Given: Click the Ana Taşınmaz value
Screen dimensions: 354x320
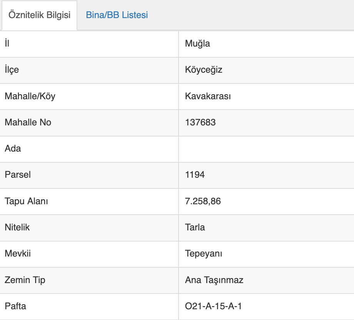Looking at the screenshot, I should (214, 280).
